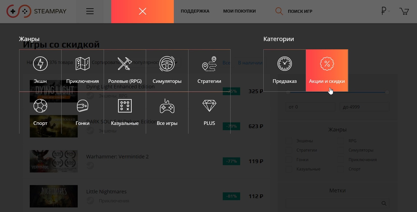Image resolution: width=417 pixels, height=212 pixels.
Task: Click the 623 ₽ price
Action: (256, 126)
